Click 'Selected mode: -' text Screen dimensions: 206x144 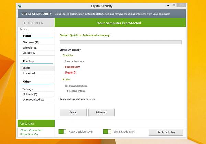click(x=75, y=61)
